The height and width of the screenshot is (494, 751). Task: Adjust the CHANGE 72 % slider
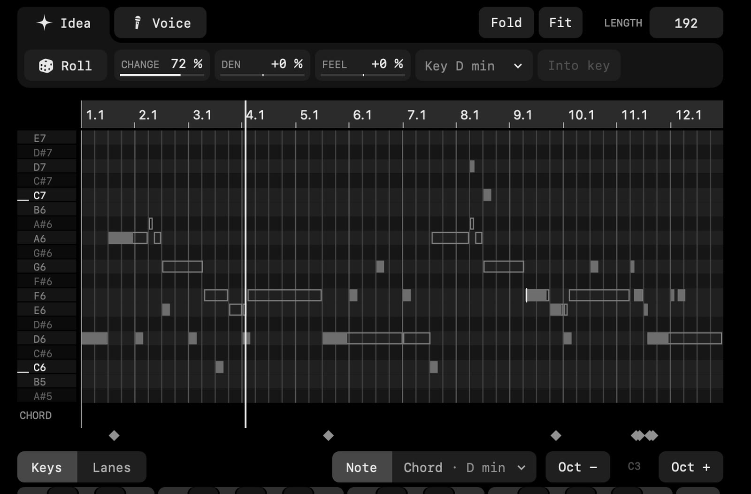point(162,65)
